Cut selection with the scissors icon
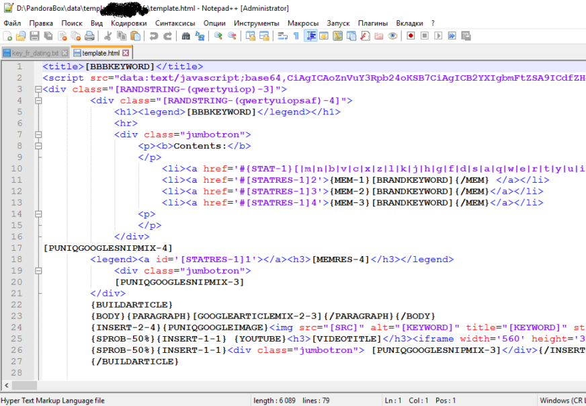This screenshot has height=406, width=586. coord(108,36)
